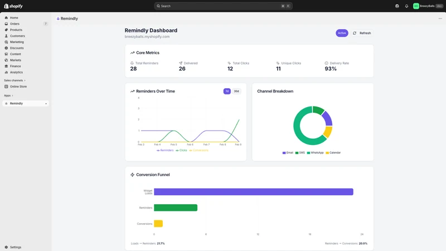Click the Unique Clicks value 11
Image resolution: width=446 pixels, height=251 pixels.
(x=278, y=69)
